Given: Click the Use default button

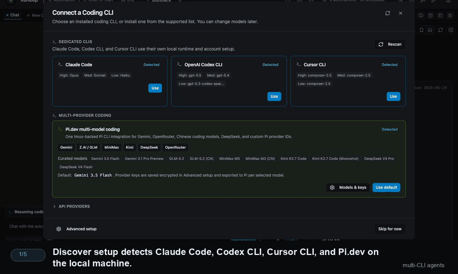Looking at the screenshot, I should click(386, 187).
